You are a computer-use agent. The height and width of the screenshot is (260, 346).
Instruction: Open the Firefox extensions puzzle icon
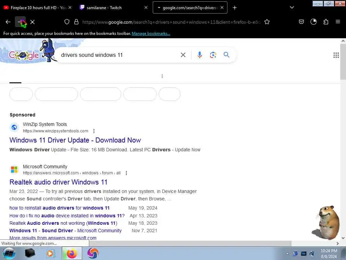pyautogui.click(x=326, y=22)
